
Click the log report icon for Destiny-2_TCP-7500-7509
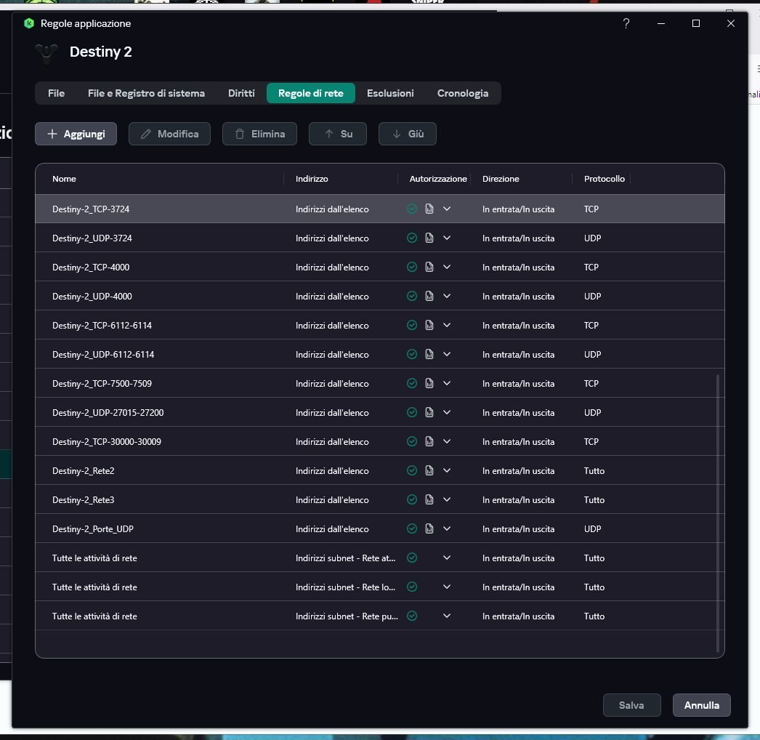429,383
